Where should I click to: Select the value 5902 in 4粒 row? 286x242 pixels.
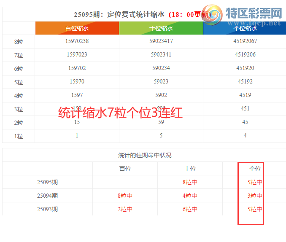[161, 95]
